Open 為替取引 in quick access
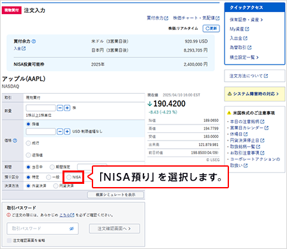 click(x=240, y=48)
